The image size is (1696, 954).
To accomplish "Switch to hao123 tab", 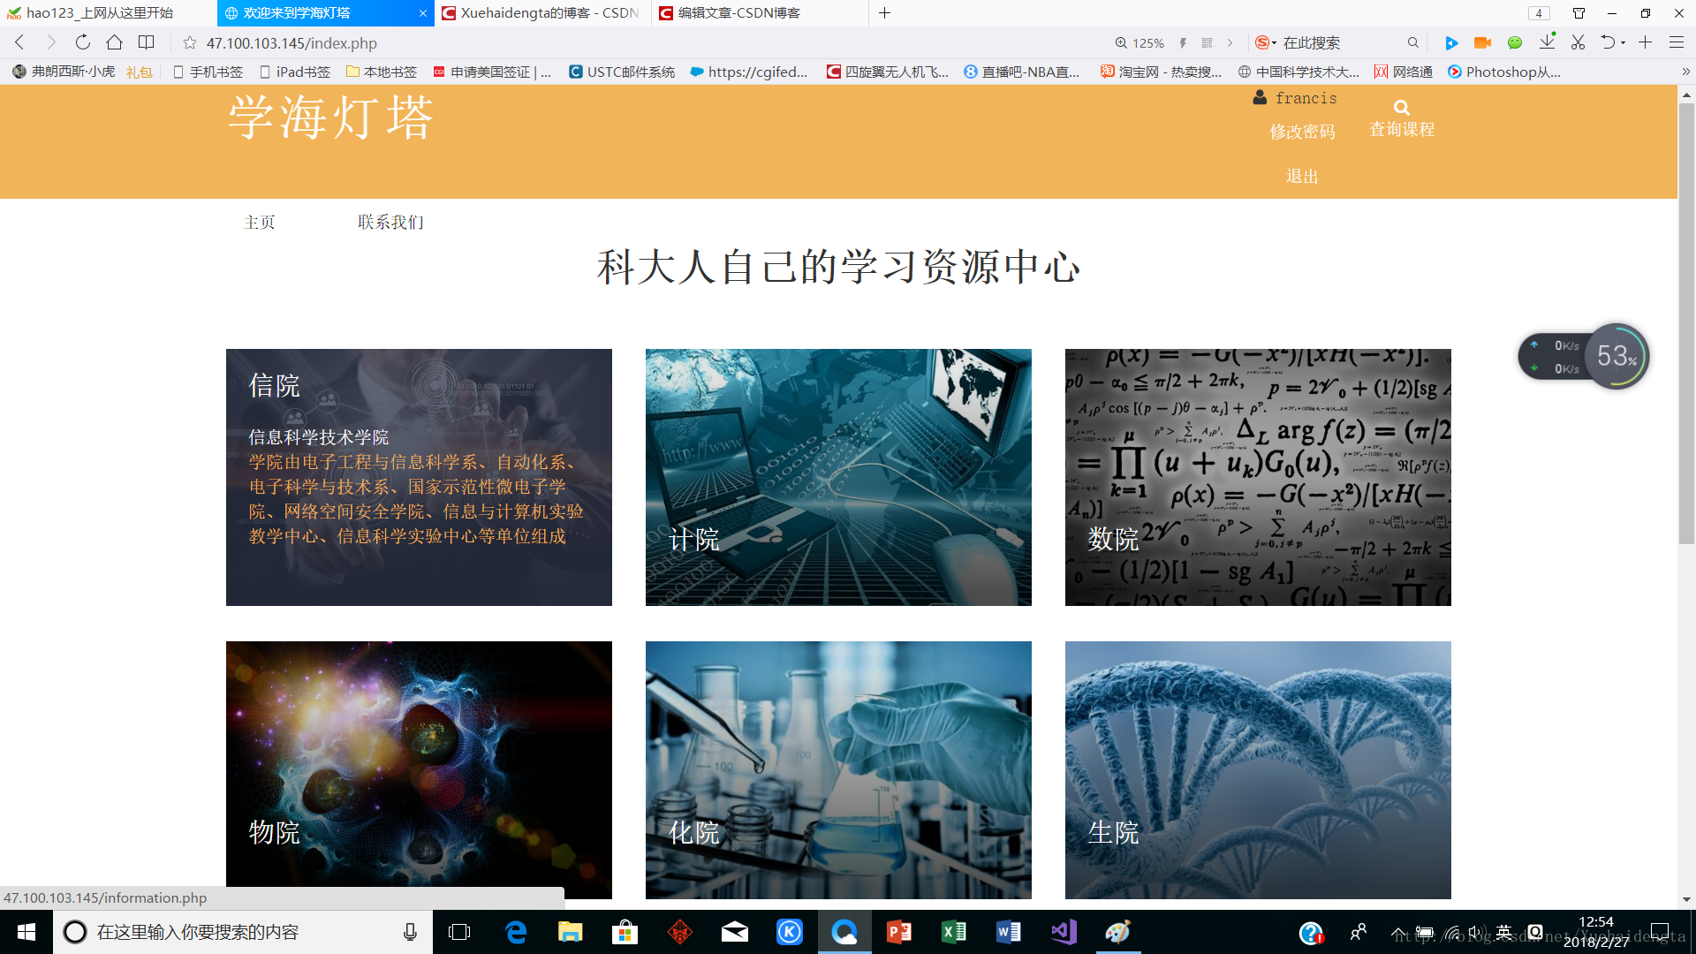I will [x=108, y=13].
